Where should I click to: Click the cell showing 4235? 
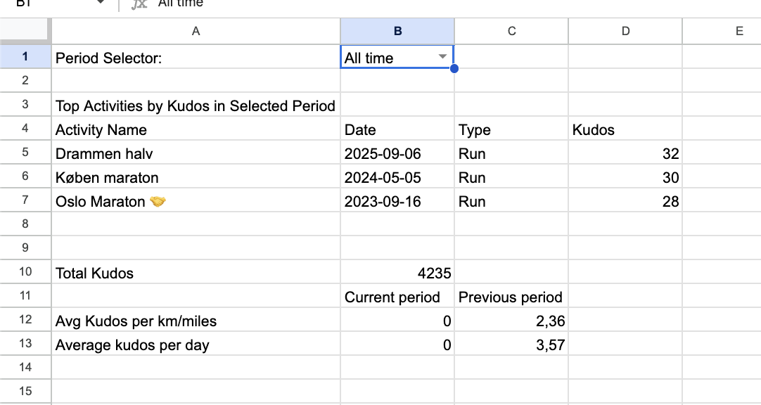point(397,273)
